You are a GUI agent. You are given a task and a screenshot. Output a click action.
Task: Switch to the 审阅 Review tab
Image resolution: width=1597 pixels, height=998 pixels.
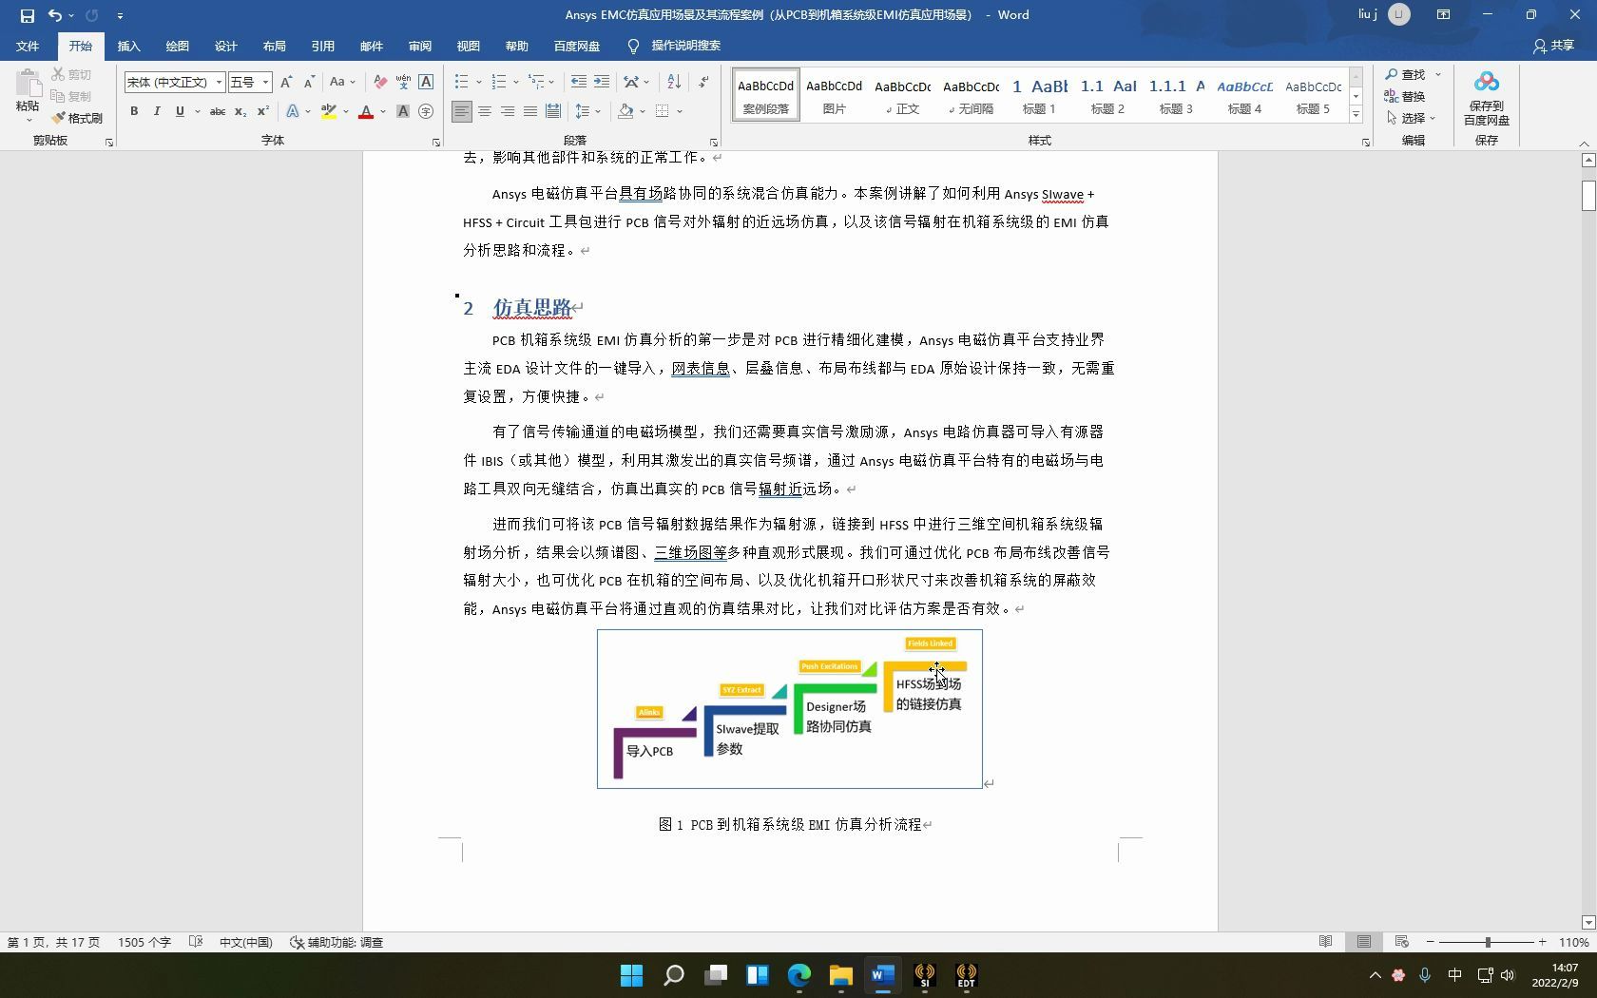(x=419, y=46)
